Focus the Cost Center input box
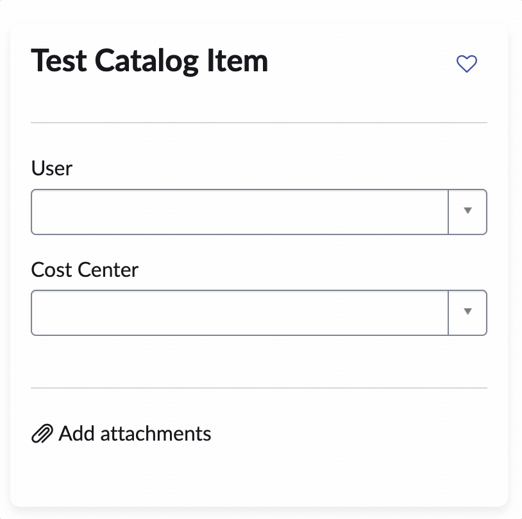Viewport: 522px width, 519px height. (x=239, y=312)
